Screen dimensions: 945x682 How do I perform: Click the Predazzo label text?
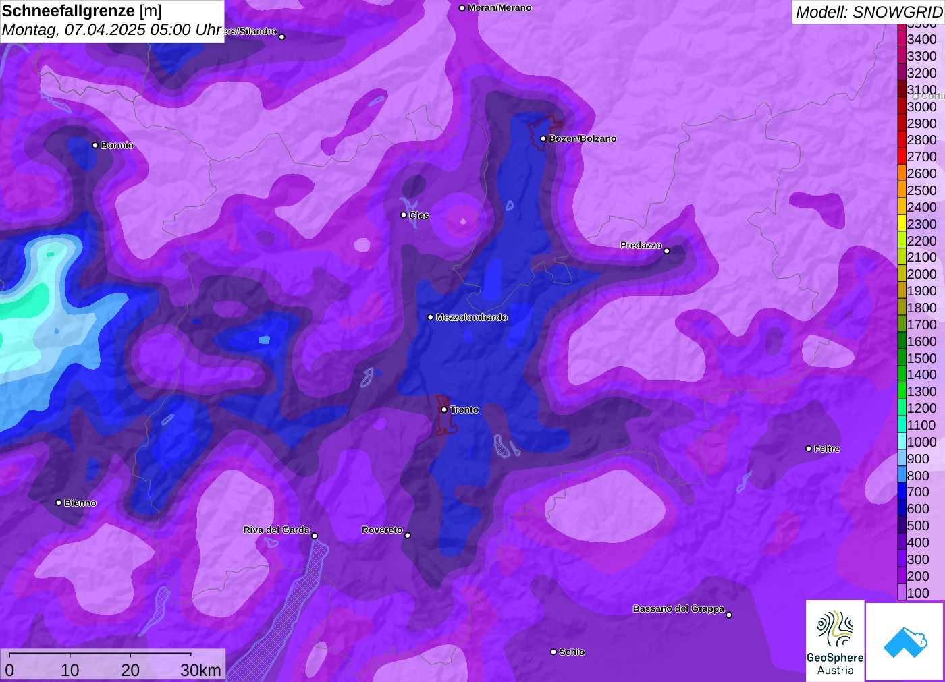tap(641, 245)
